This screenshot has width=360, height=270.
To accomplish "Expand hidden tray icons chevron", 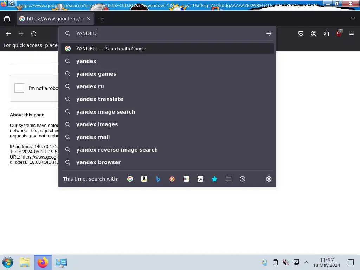I will pos(306,262).
